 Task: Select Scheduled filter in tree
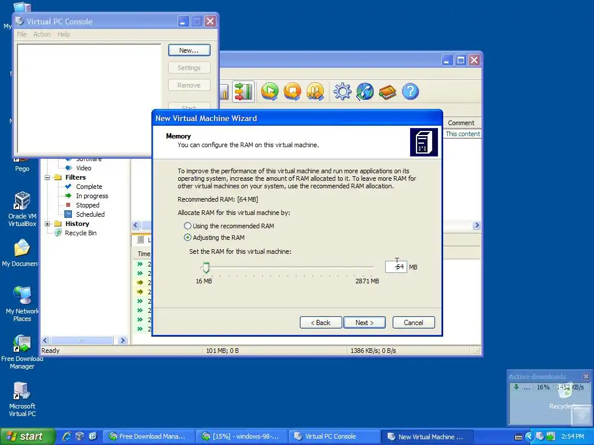(x=90, y=214)
